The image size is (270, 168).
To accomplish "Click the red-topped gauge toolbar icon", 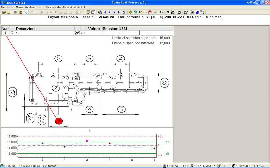I will pyautogui.click(x=150, y=12).
